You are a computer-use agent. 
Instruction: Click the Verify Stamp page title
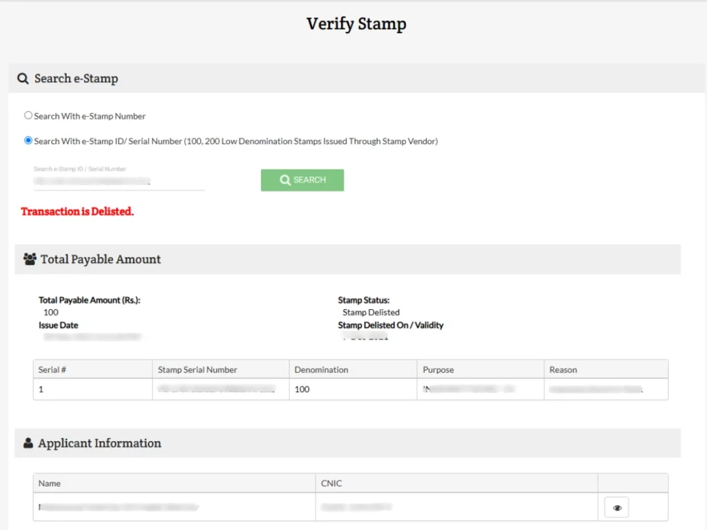click(x=356, y=24)
